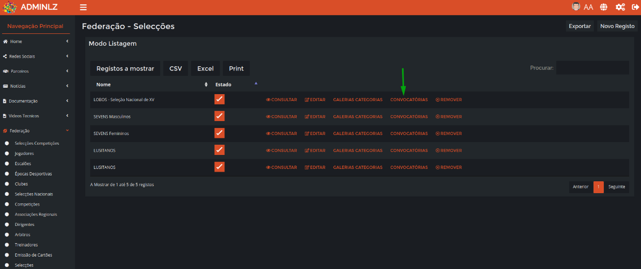Click the Federação rugby ball icon

coord(5,131)
